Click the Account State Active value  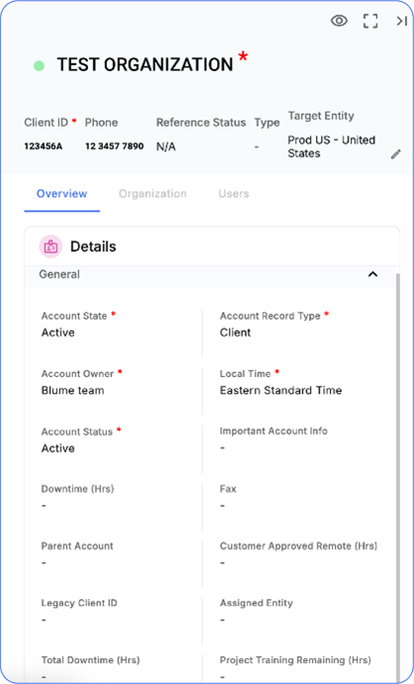point(58,333)
